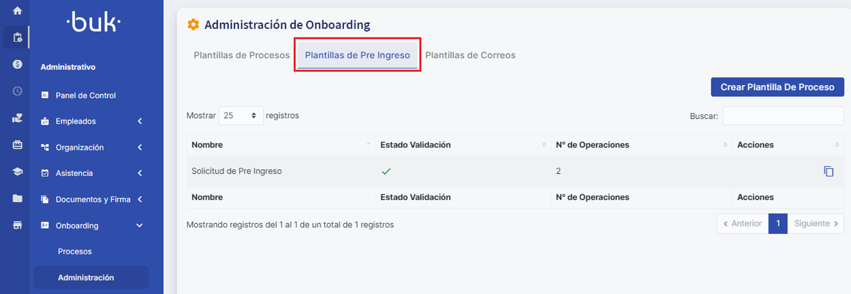Click the dollar coin icon in the rail
This screenshot has width=851, height=294.
point(17,64)
